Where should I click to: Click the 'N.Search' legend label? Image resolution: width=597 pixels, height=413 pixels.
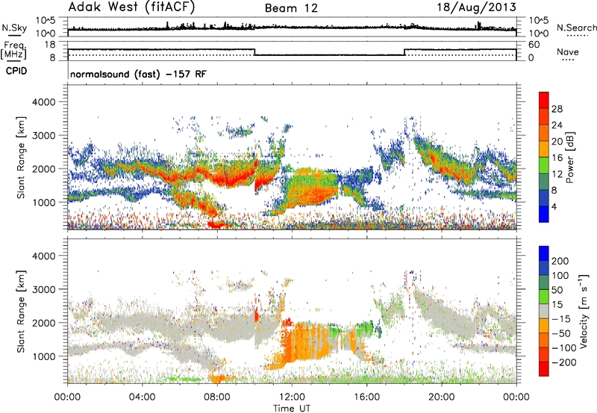click(x=576, y=28)
